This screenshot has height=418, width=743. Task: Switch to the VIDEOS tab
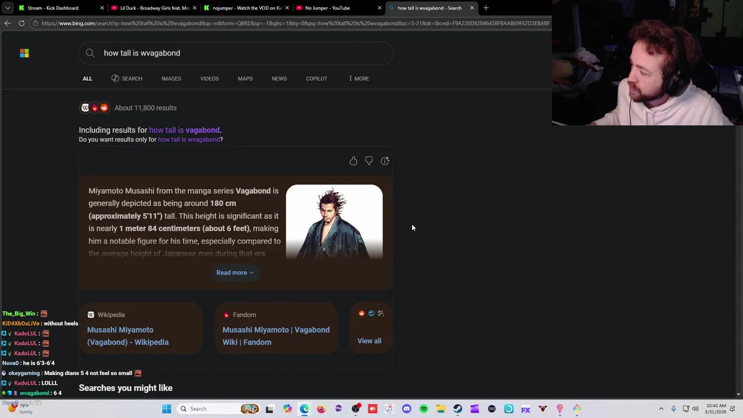point(210,78)
